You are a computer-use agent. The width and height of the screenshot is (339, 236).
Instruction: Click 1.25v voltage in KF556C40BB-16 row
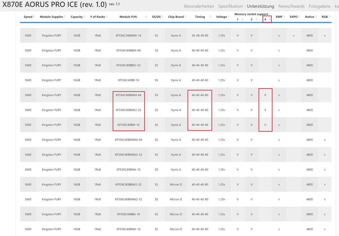tap(221, 80)
